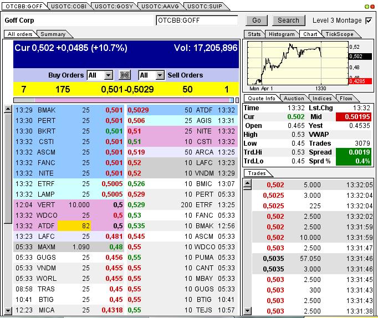Click the black 0,502 chart price label
Screen dimensions: 378x318
click(360, 57)
